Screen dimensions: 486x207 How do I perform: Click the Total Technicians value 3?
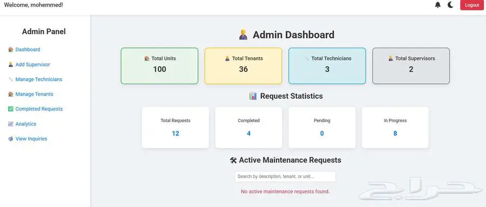[327, 69]
